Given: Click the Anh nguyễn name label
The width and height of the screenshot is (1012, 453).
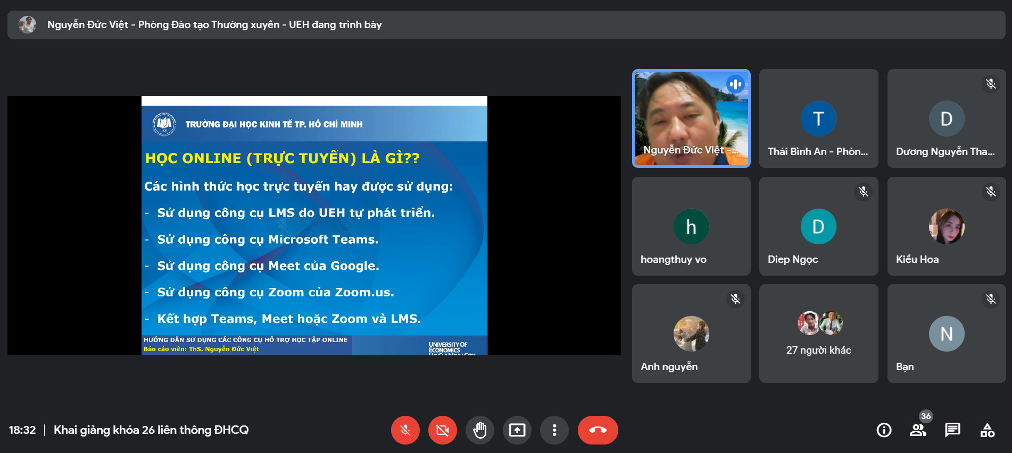Looking at the screenshot, I should coord(669,367).
